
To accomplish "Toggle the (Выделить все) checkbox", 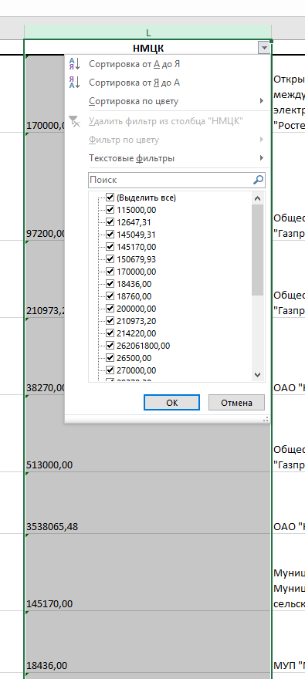I will [x=110, y=198].
